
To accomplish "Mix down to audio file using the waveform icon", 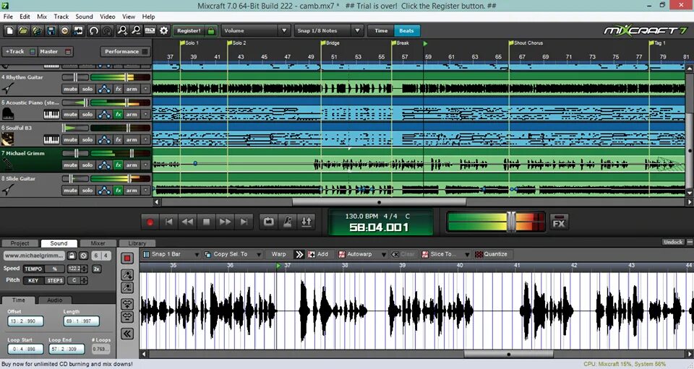I will click(78, 30).
